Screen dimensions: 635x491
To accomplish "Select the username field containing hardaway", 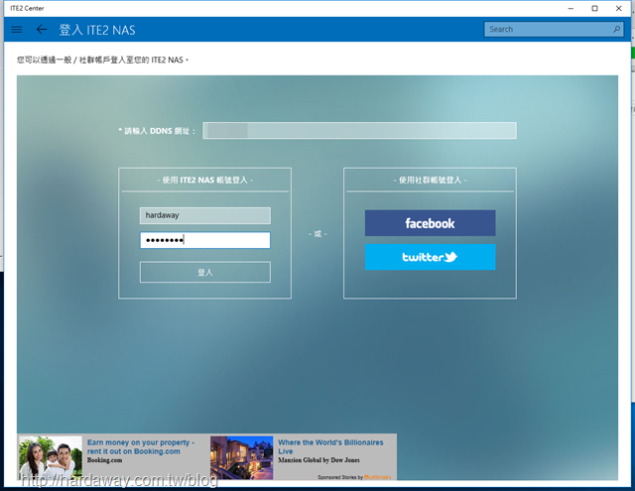I will pos(205,215).
